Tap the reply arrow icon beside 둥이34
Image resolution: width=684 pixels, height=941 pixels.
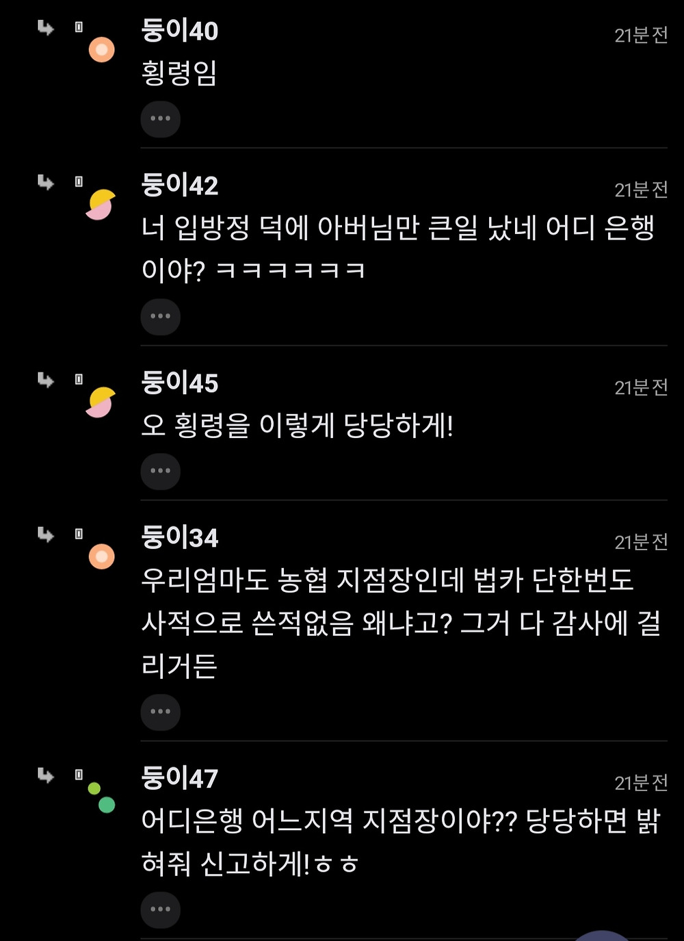tap(45, 534)
